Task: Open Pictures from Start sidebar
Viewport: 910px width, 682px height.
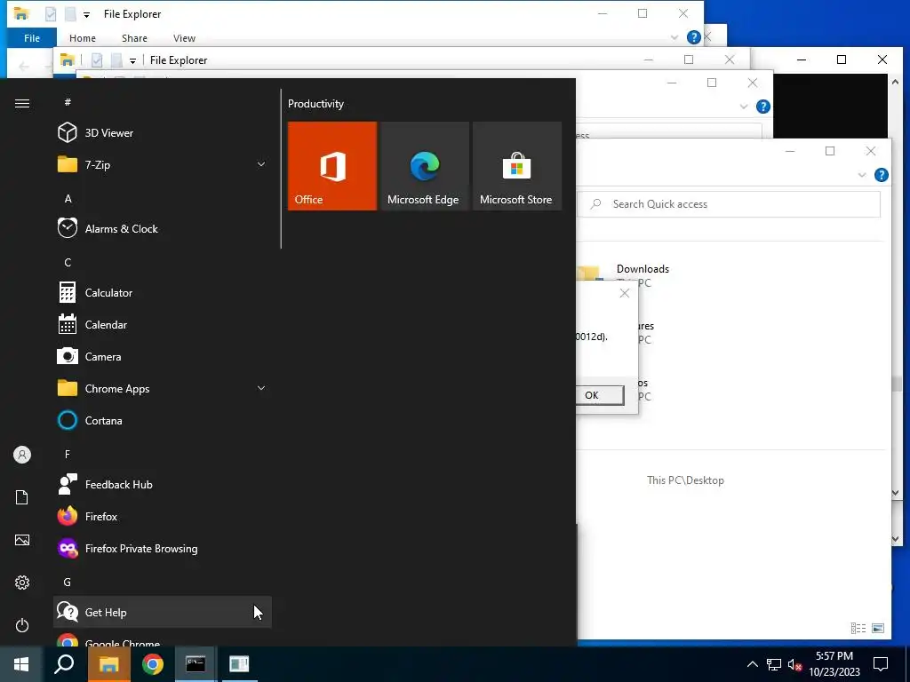Action: click(x=22, y=540)
